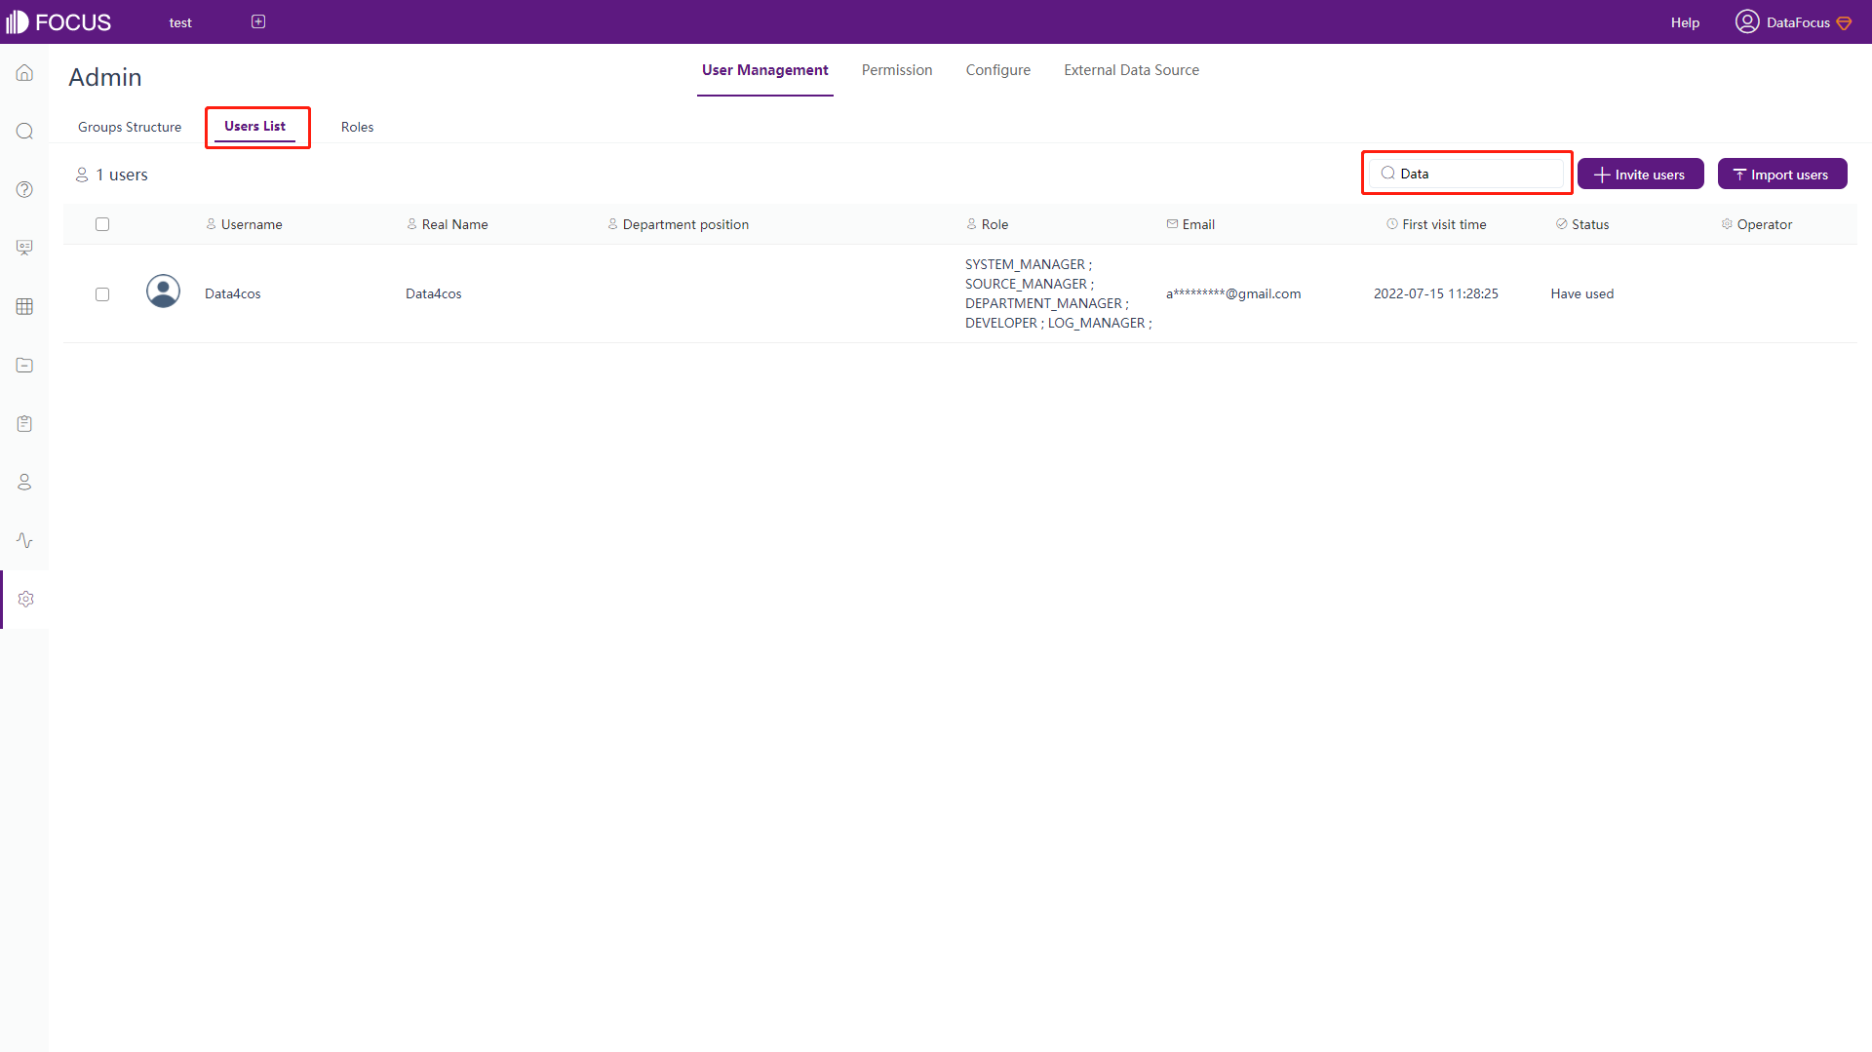This screenshot has width=1872, height=1052.
Task: Open the home icon in the sidebar
Action: (x=24, y=73)
